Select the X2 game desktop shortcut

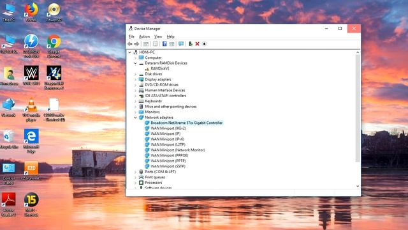tap(54, 77)
